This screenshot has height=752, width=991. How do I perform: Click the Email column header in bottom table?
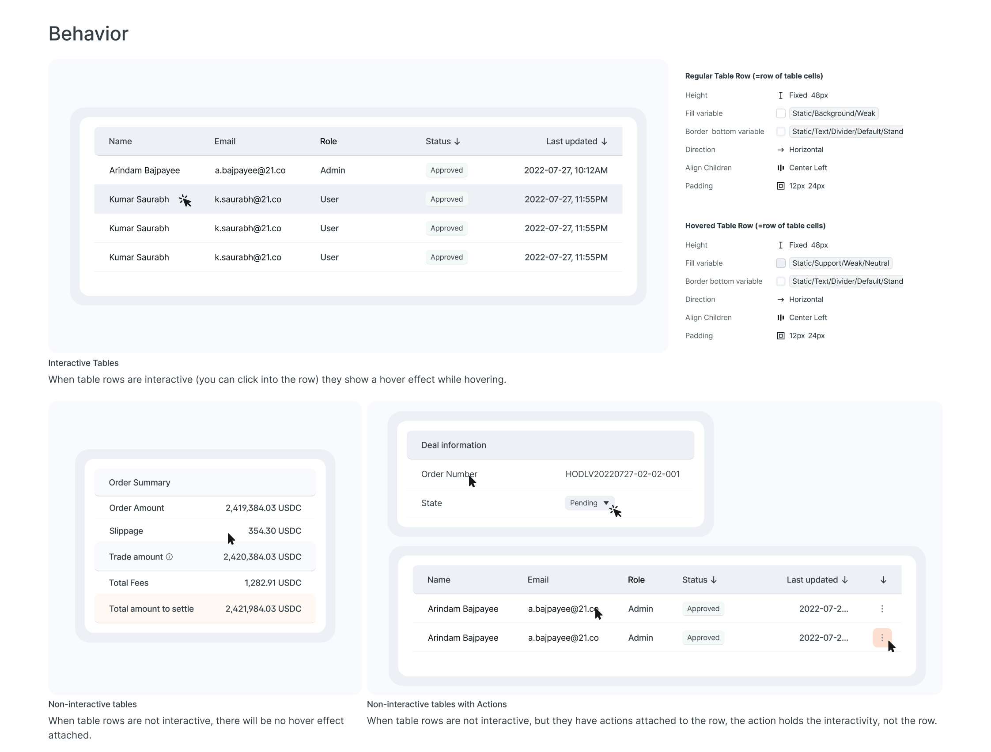pyautogui.click(x=537, y=580)
